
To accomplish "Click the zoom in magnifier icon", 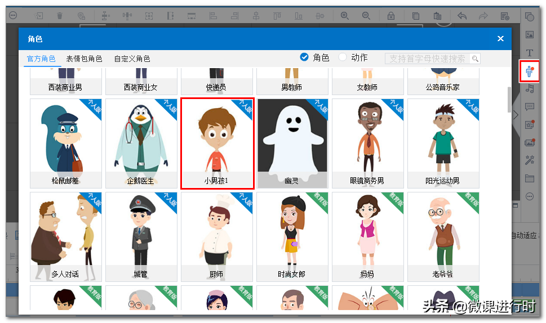I will pyautogui.click(x=345, y=16).
